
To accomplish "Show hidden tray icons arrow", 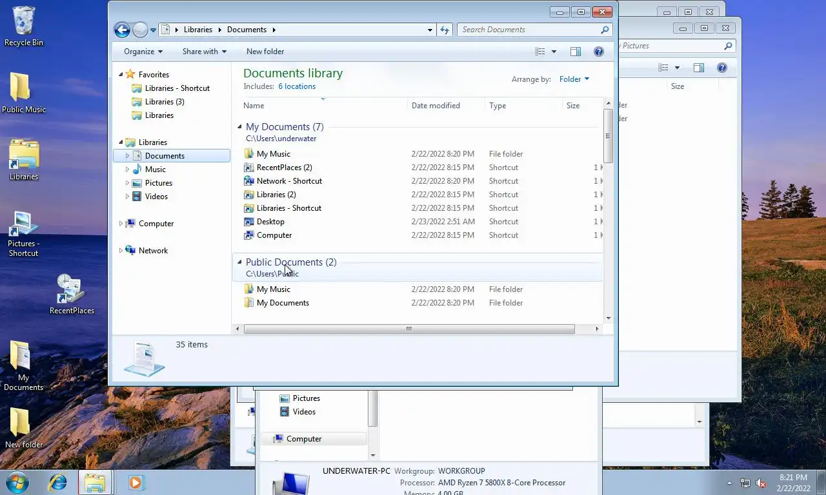I will tap(730, 483).
